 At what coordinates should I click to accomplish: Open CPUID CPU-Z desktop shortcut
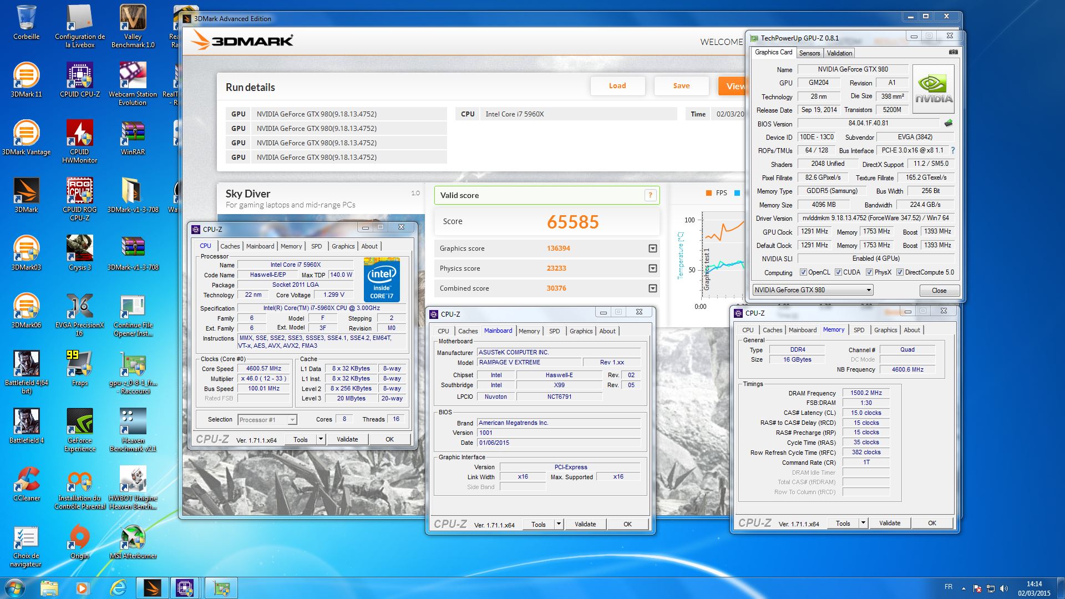point(80,80)
